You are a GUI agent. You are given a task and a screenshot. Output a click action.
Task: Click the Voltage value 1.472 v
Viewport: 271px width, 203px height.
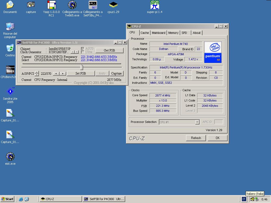[x=193, y=59]
